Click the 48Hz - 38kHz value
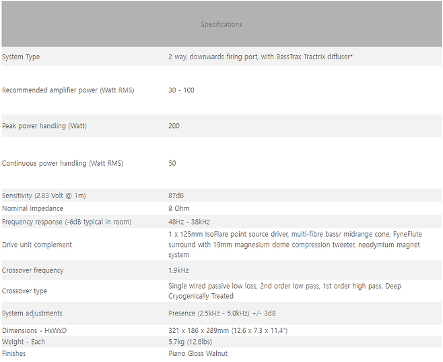The width and height of the screenshot is (443, 362). [x=189, y=222]
